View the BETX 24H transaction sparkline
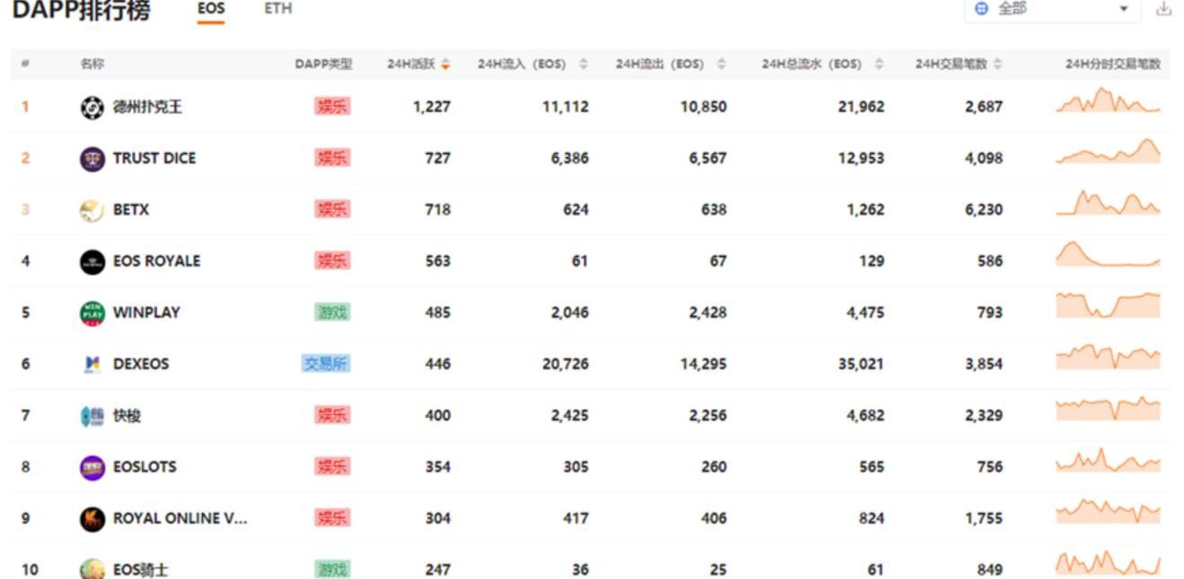The height and width of the screenshot is (579, 1184). [1109, 203]
